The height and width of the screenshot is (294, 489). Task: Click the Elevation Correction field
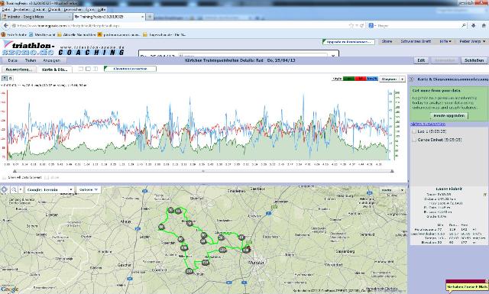pyautogui.click(x=130, y=69)
